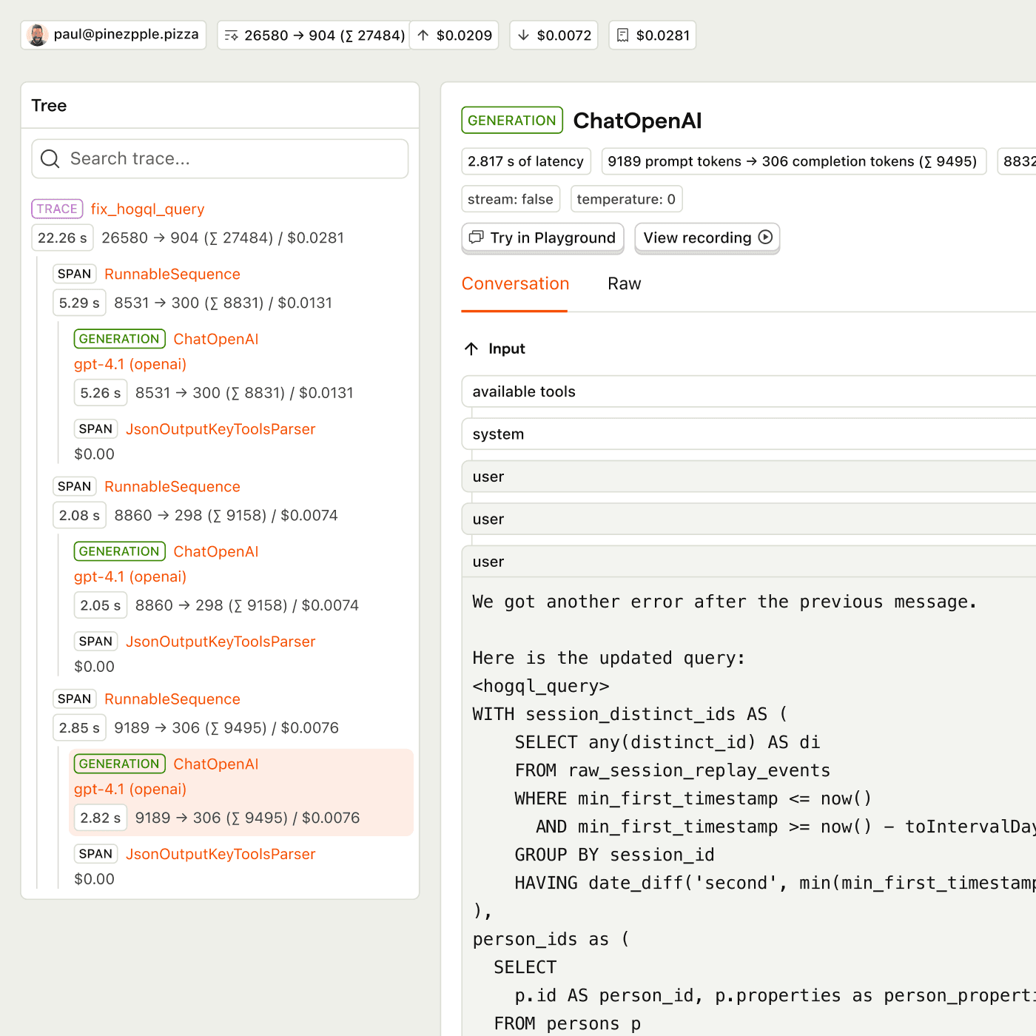This screenshot has height=1036, width=1036.
Task: Click the $0.0209 input cost chip
Action: point(454,35)
